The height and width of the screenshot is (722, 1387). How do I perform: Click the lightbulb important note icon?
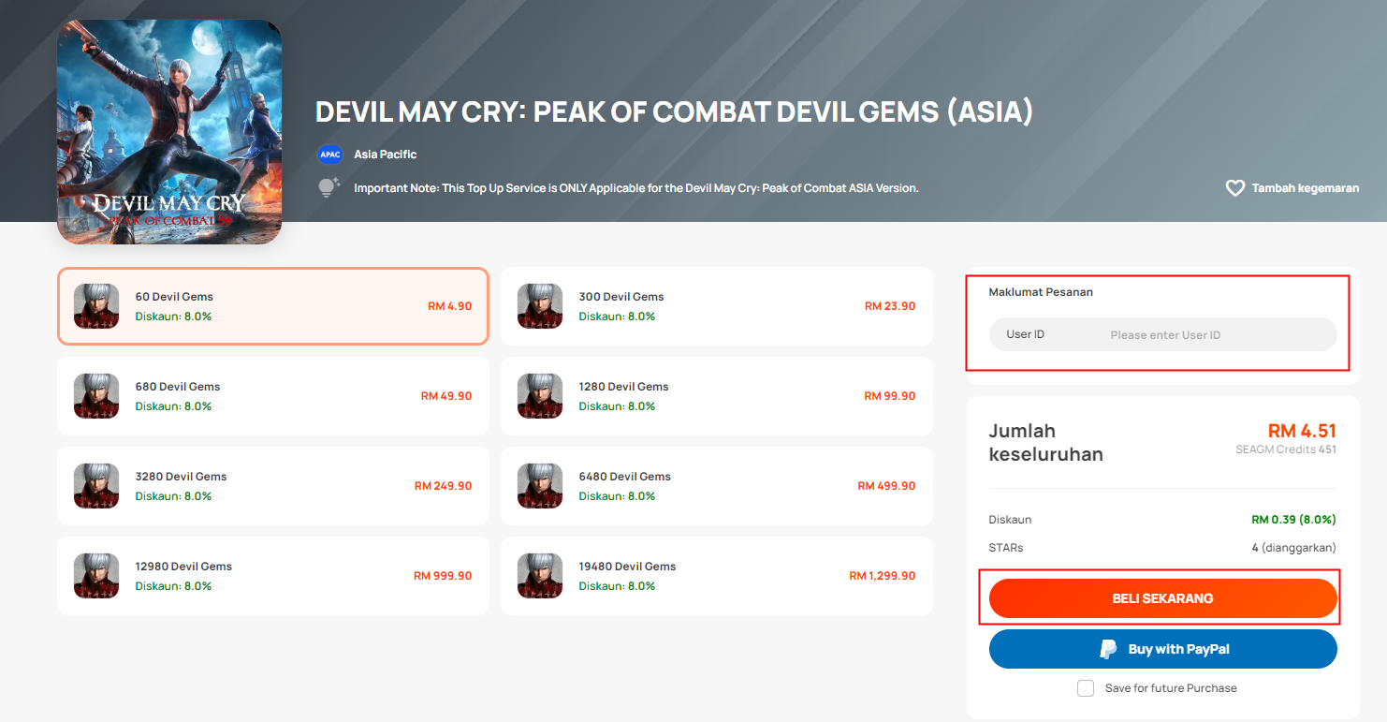pyautogui.click(x=328, y=187)
